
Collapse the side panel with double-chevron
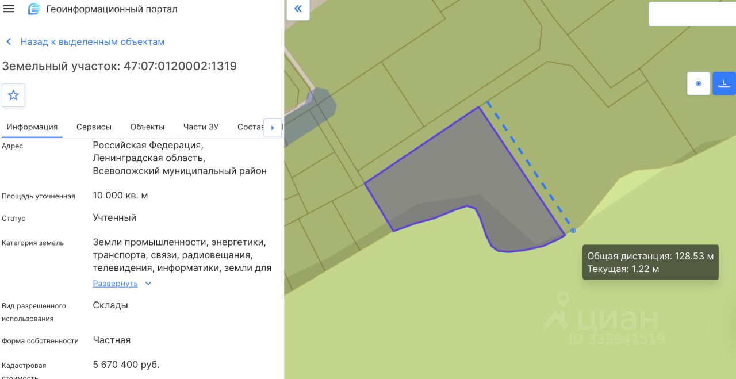coord(298,9)
